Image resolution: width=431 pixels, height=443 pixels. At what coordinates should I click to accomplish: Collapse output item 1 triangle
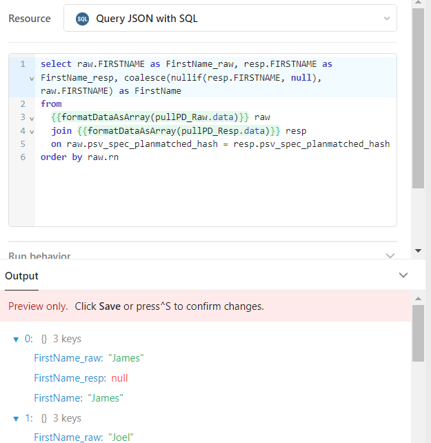17,418
